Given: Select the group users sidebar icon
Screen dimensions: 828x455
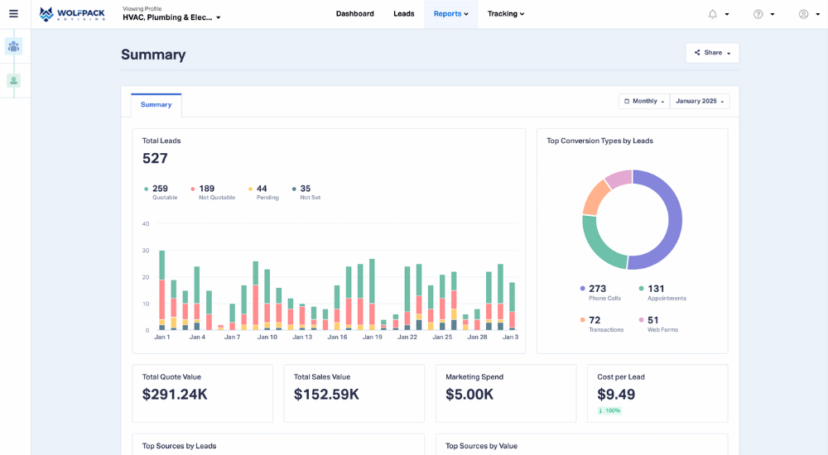Looking at the screenshot, I should click(x=13, y=46).
